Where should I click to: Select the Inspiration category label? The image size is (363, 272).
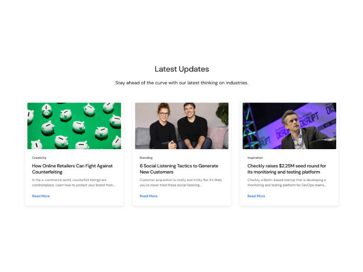pyautogui.click(x=255, y=158)
